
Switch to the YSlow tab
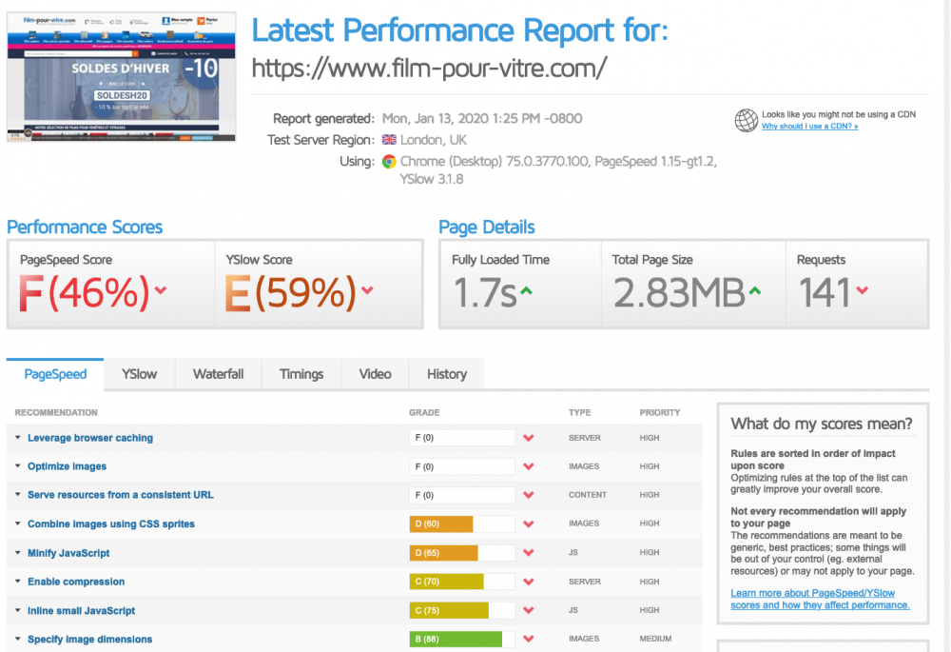pos(139,374)
